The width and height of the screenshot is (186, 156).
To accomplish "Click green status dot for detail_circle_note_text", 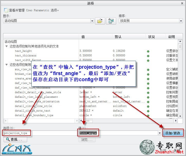I will pos(148,111).
